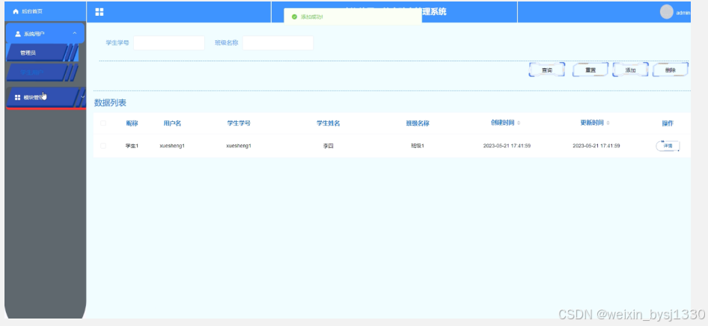Click the 班级名称 column header
Screen dimensions: 708x326
click(x=418, y=123)
